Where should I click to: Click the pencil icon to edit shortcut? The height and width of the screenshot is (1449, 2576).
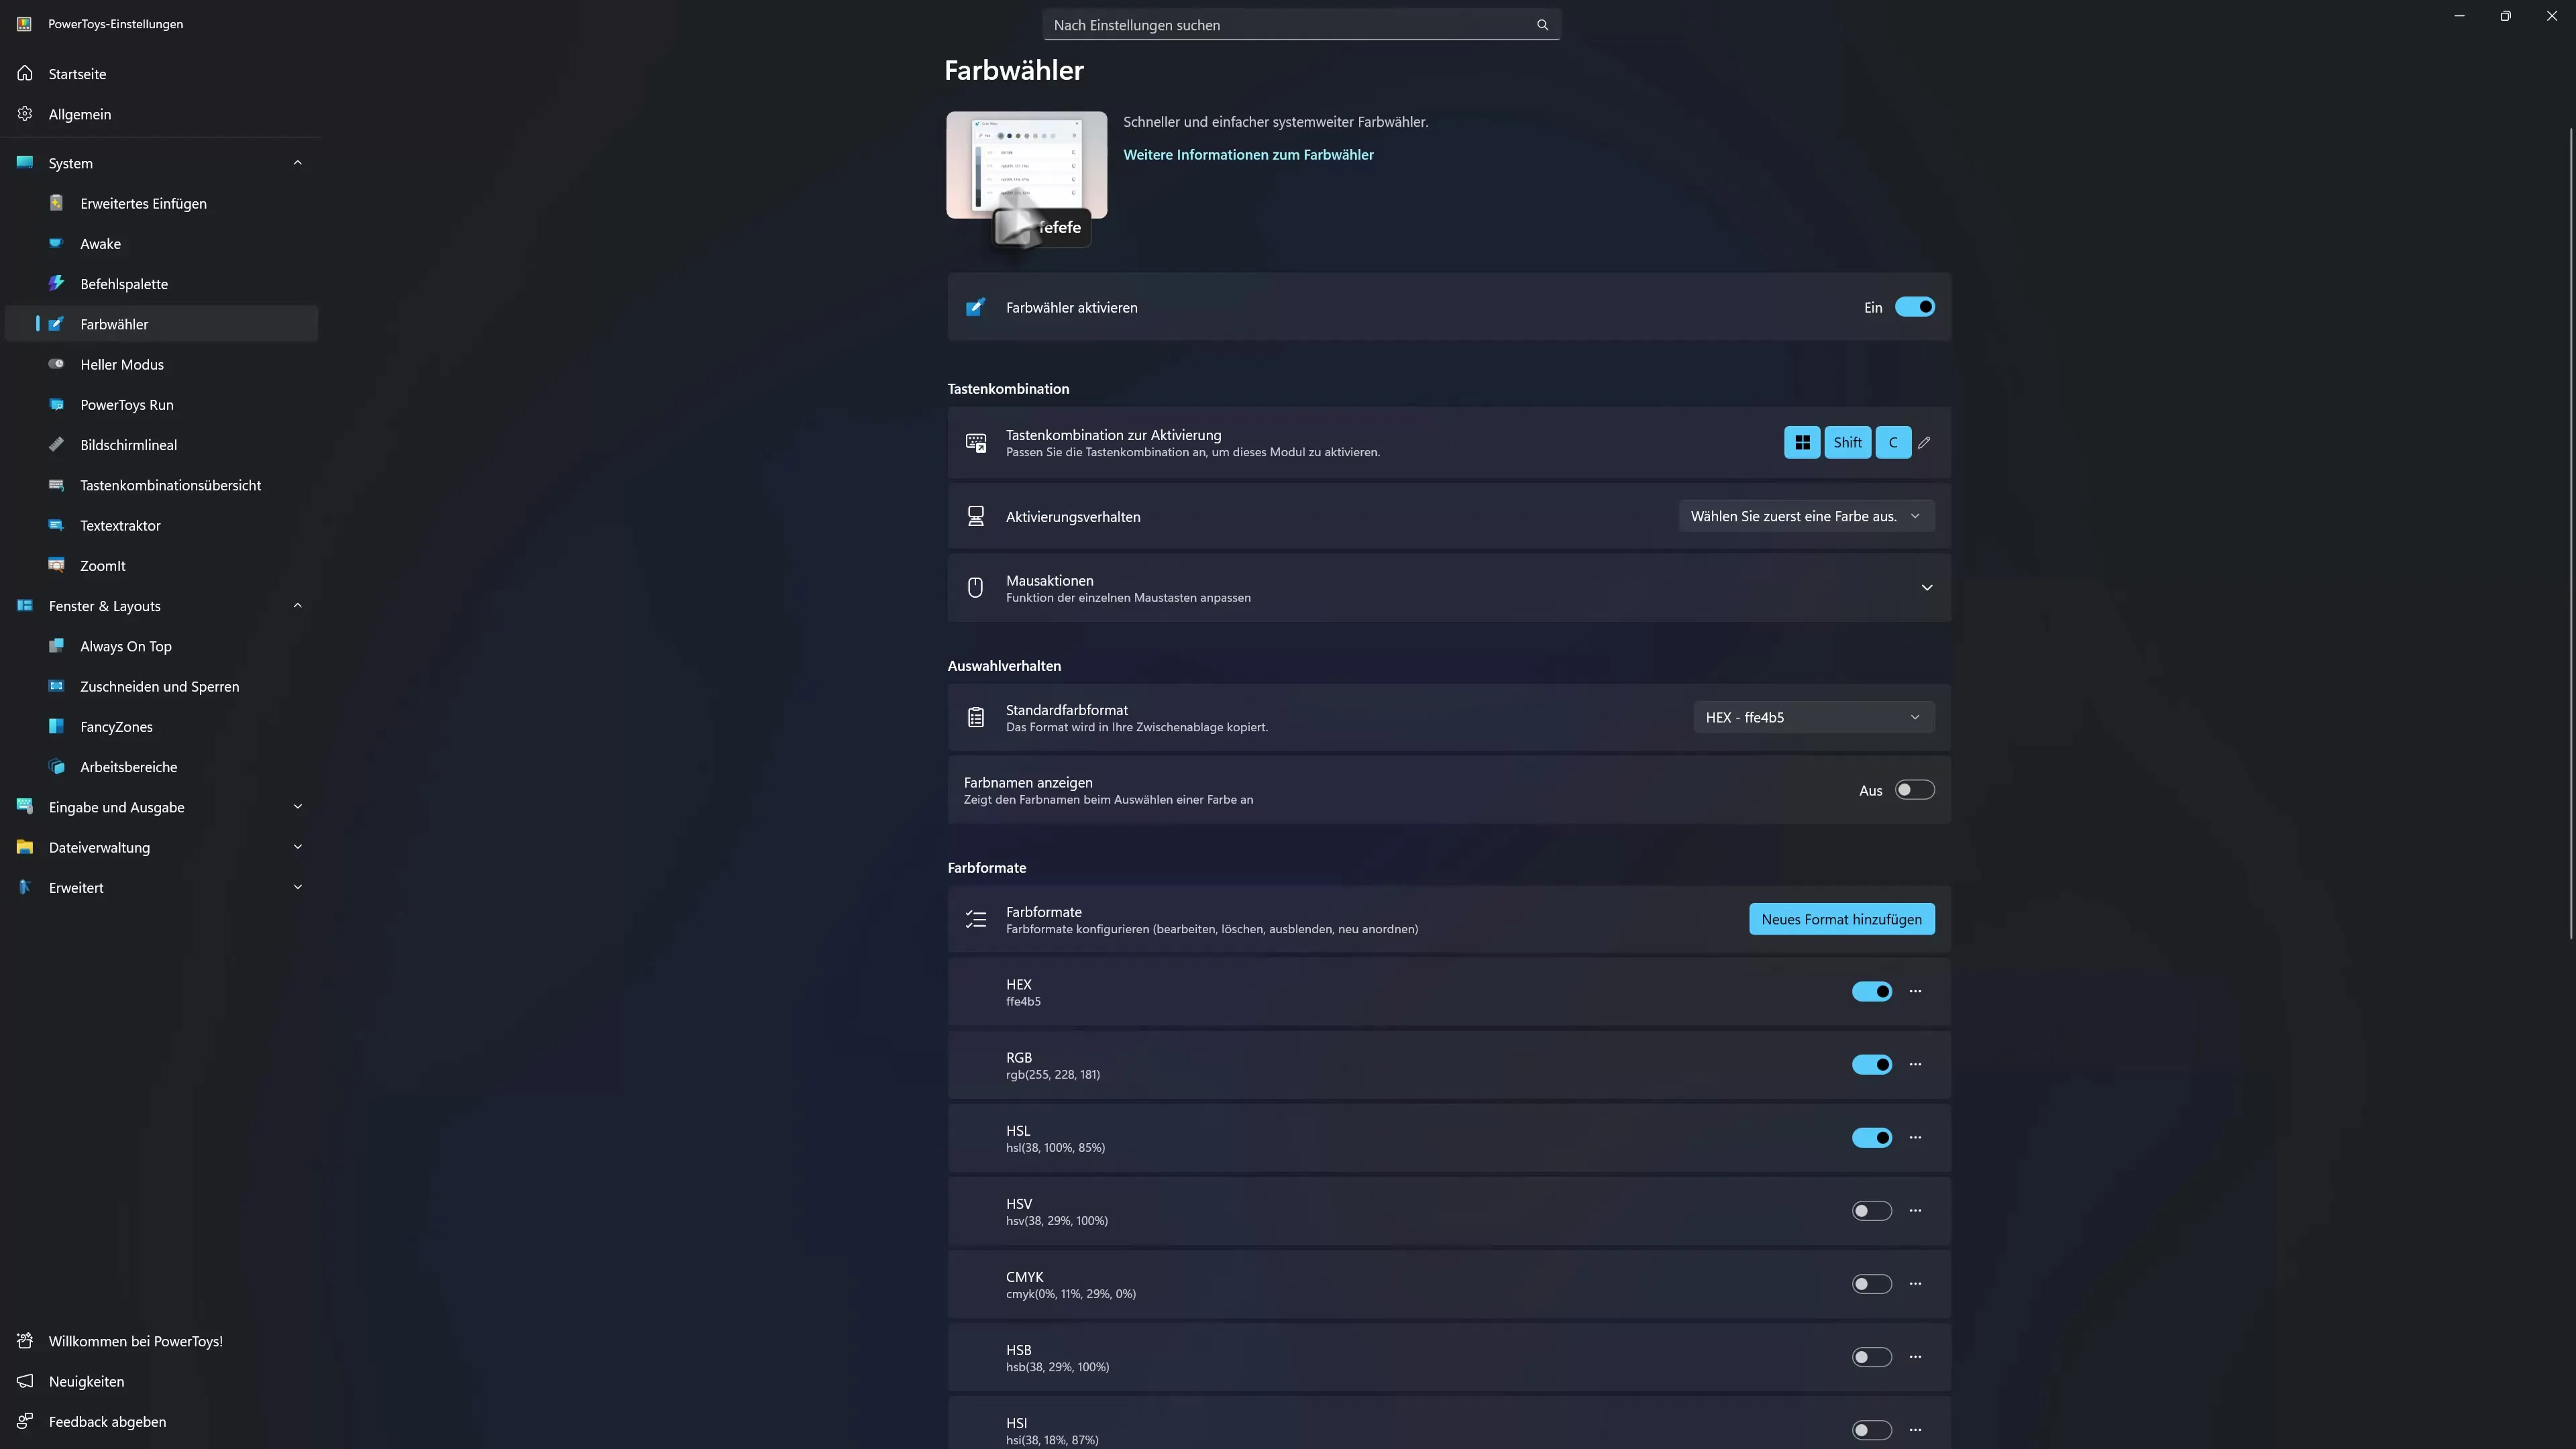click(x=1924, y=443)
